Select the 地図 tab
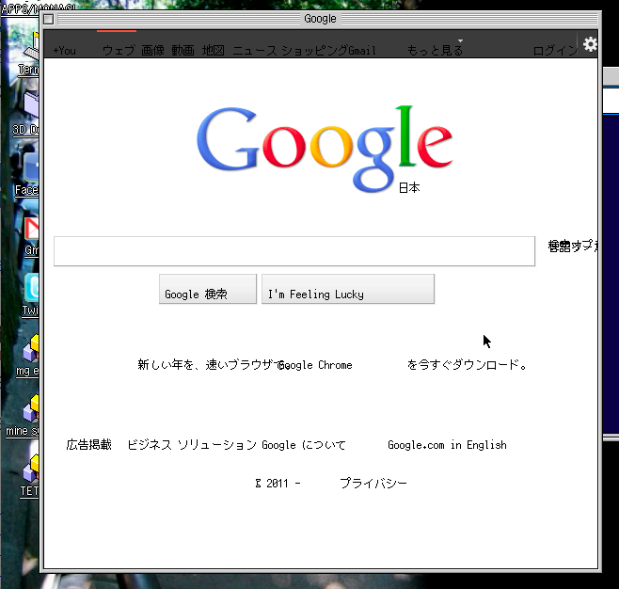The image size is (619, 589). 214,51
